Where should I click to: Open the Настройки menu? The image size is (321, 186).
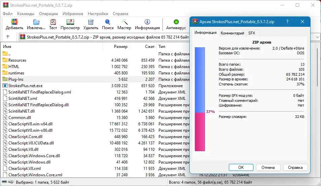pos(98,14)
